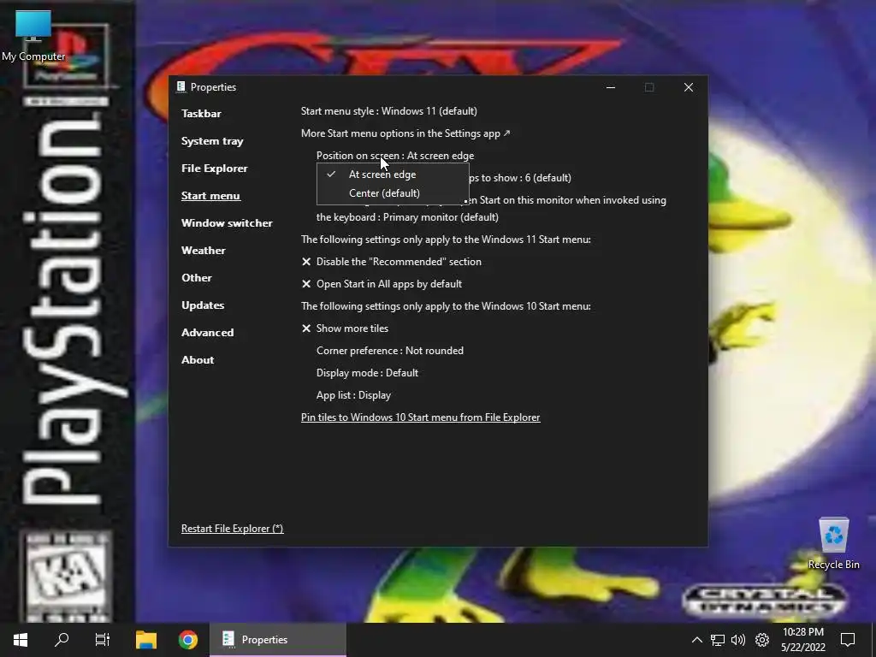The image size is (876, 657).
Task: Open the notification center icon
Action: tap(848, 640)
